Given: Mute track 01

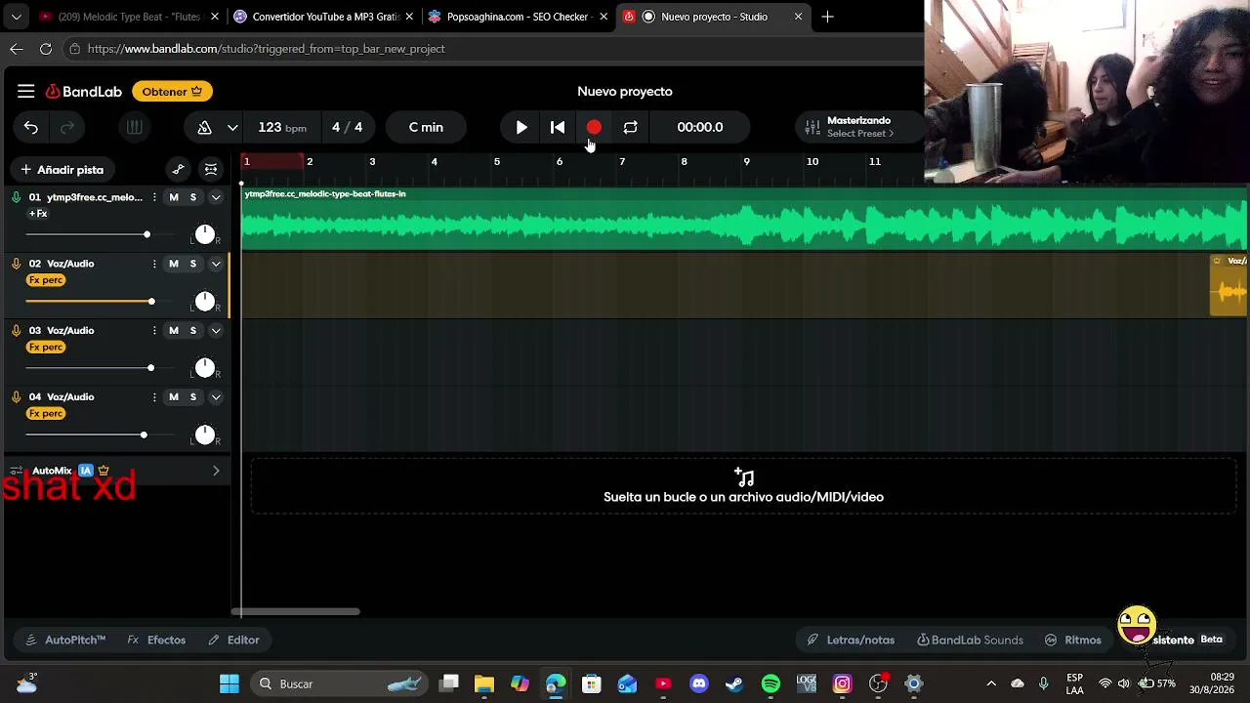Looking at the screenshot, I should coord(174,197).
